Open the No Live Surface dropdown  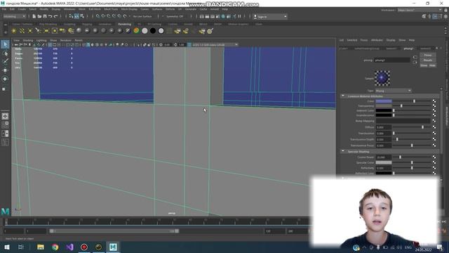click(x=142, y=16)
